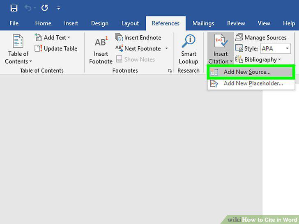Open the View tab
Viewport: 299px width, 224px height.
264,23
